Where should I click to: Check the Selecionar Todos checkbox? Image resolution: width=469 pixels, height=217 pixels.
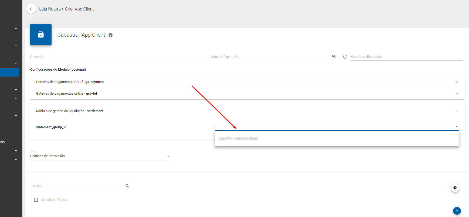point(36,200)
